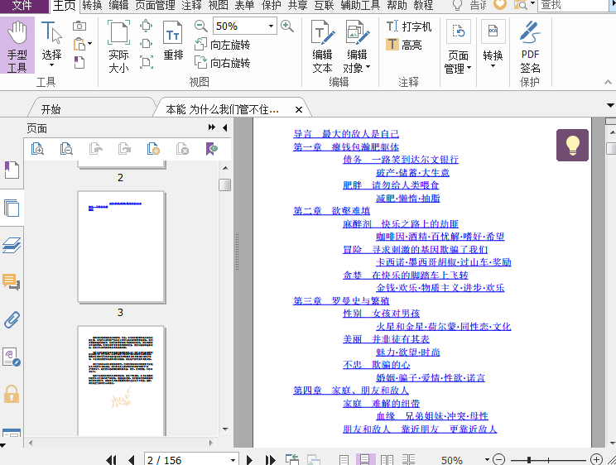
Task: Open the Start (开始) document tab
Action: click(x=51, y=109)
